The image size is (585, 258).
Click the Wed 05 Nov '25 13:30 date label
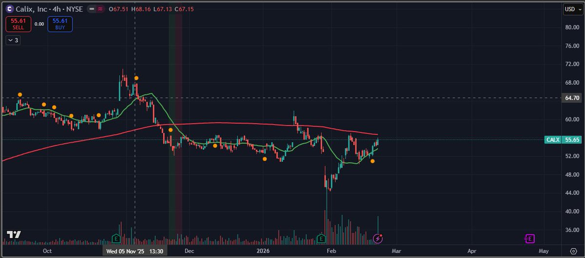pos(135,252)
